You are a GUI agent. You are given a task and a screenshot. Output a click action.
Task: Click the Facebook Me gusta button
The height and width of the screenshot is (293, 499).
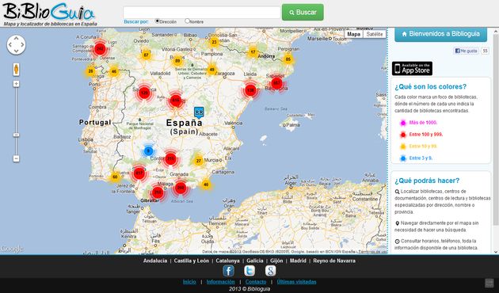coord(466,51)
